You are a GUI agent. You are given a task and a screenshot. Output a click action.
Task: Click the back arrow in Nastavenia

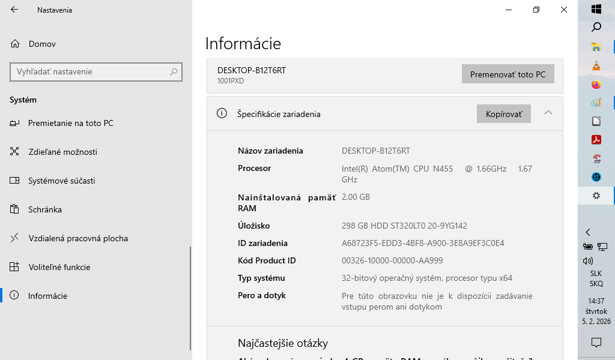[14, 10]
